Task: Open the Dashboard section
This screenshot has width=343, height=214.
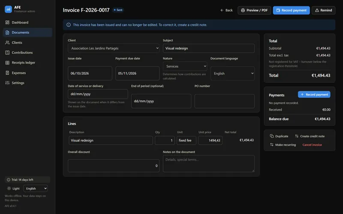Action: coord(27,22)
